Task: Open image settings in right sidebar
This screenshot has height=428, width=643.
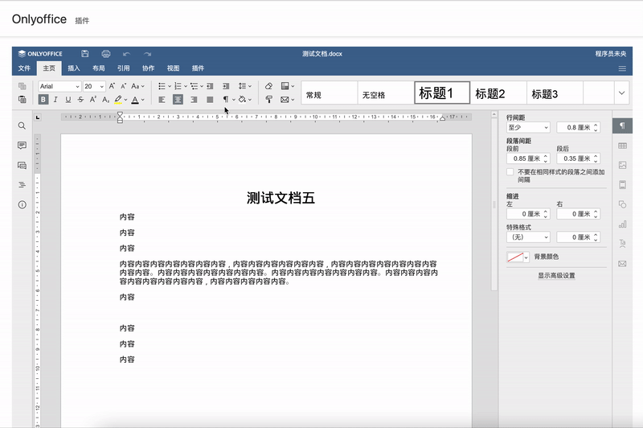Action: 622,165
